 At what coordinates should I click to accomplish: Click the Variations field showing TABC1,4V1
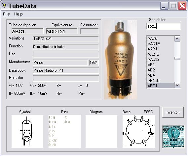[x=66, y=39]
